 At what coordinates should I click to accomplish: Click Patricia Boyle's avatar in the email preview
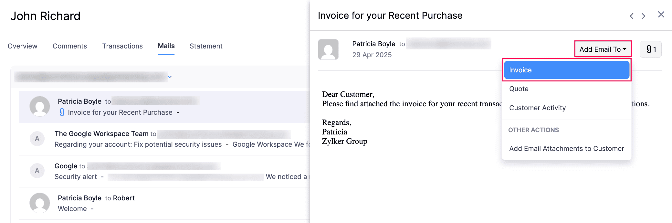click(x=328, y=49)
